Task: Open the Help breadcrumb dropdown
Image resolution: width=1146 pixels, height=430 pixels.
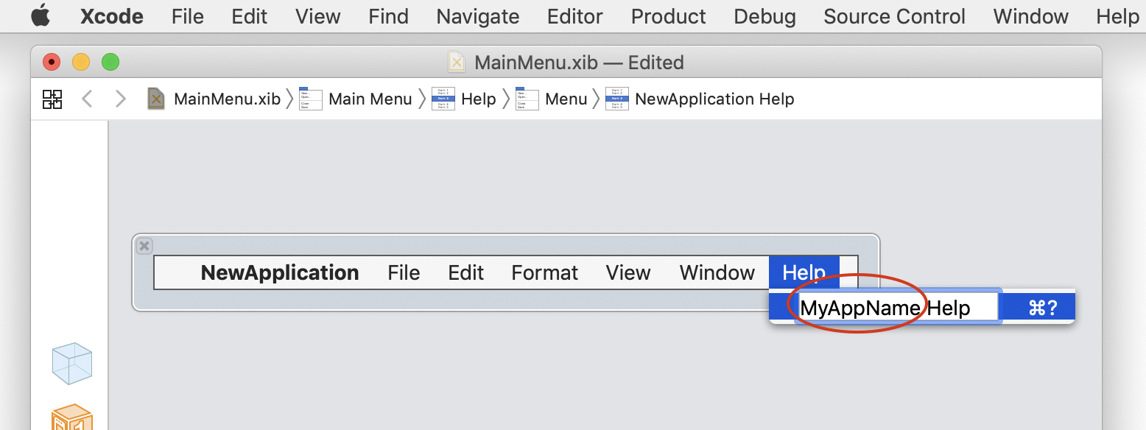Action: click(x=479, y=98)
